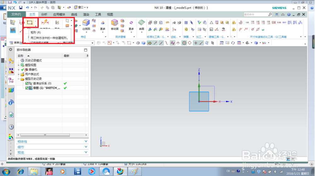Viewport: 315px width, 176px height.
Task: Open the Web Browser sidebar icon
Action: click(x=11, y=115)
